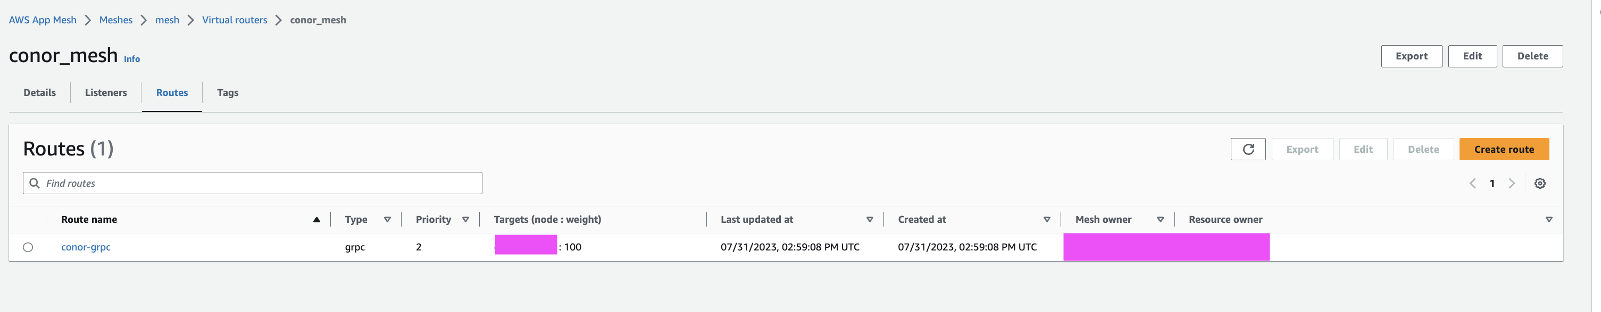The width and height of the screenshot is (1601, 312).
Task: Open the Info help link beside conor_mesh
Action: pyautogui.click(x=132, y=59)
